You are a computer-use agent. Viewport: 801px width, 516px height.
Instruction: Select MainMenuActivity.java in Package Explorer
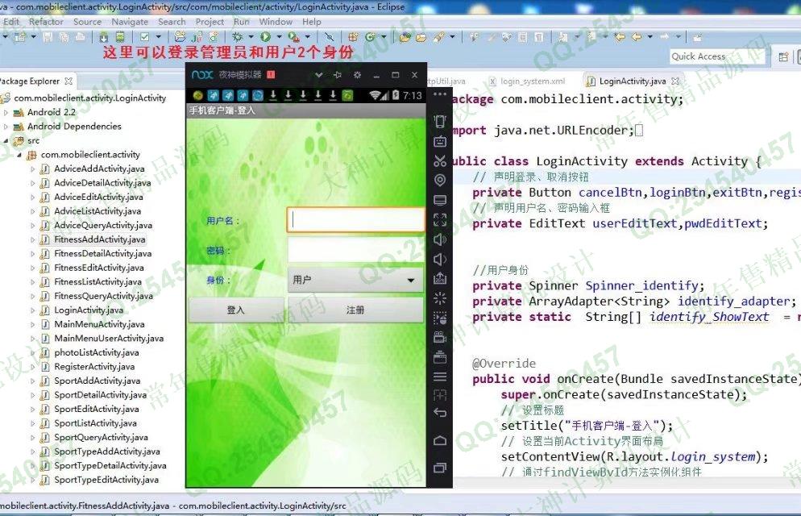click(99, 324)
